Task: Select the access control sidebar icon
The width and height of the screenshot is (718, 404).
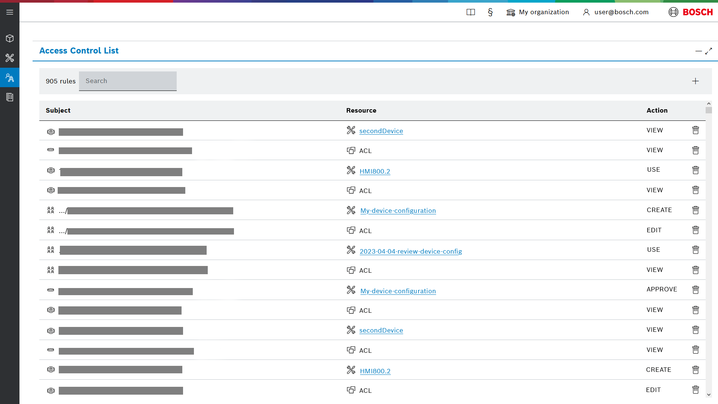Action: pos(10,78)
